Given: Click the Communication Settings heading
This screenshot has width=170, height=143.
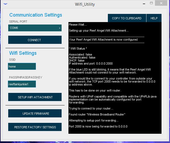Looking at the screenshot, I should [36, 15].
